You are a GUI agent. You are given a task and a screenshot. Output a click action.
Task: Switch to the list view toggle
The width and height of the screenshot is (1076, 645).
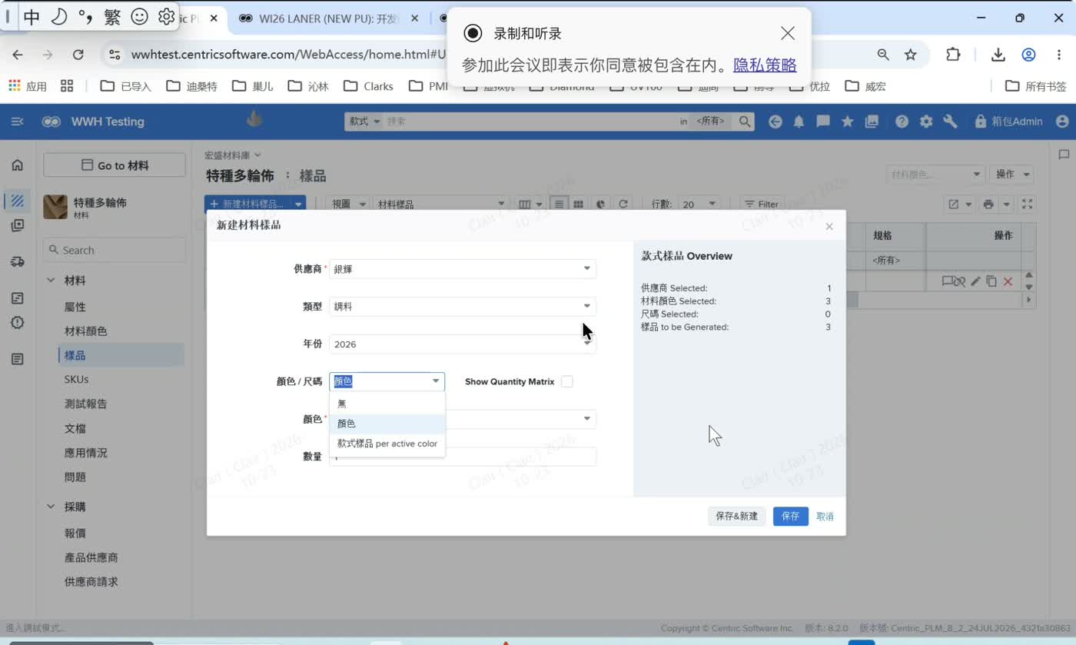559,204
